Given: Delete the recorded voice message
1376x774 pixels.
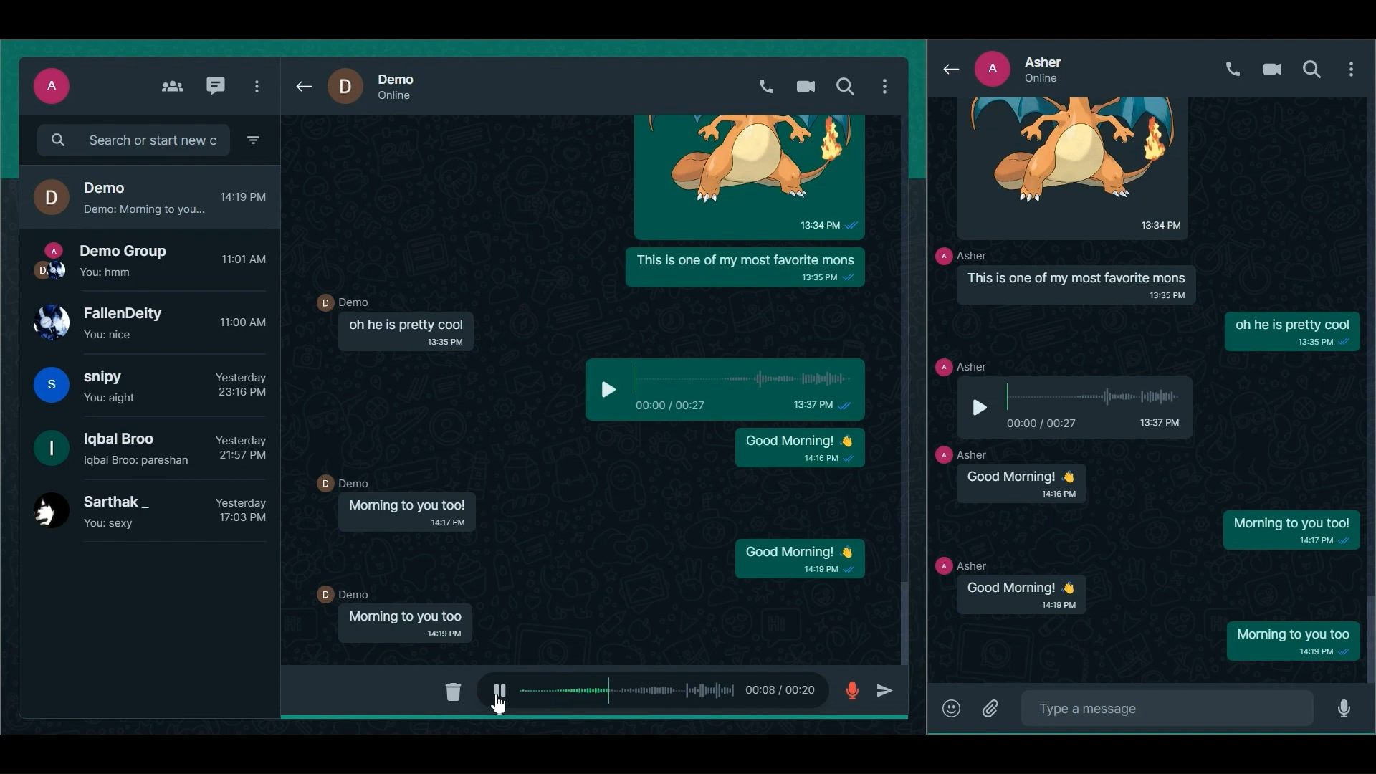Looking at the screenshot, I should tap(453, 692).
